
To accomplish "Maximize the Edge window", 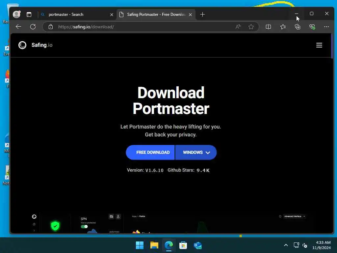I will click(312, 14).
